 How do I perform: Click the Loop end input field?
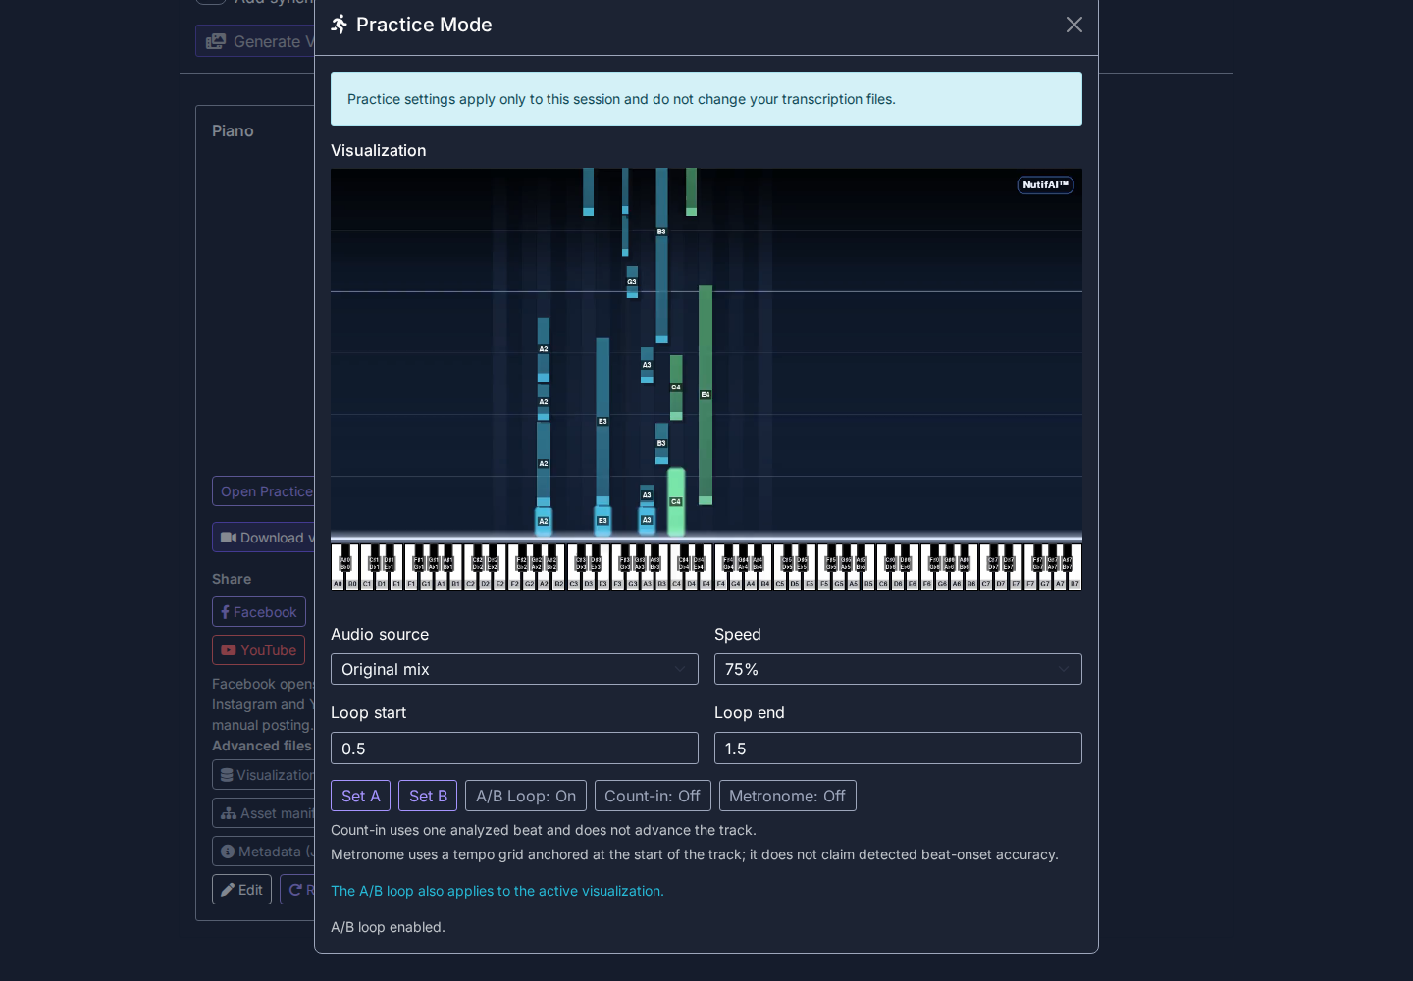[x=898, y=749]
